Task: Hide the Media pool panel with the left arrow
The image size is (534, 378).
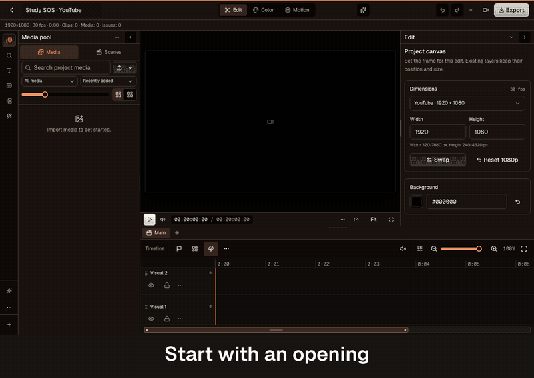Action: [x=130, y=37]
